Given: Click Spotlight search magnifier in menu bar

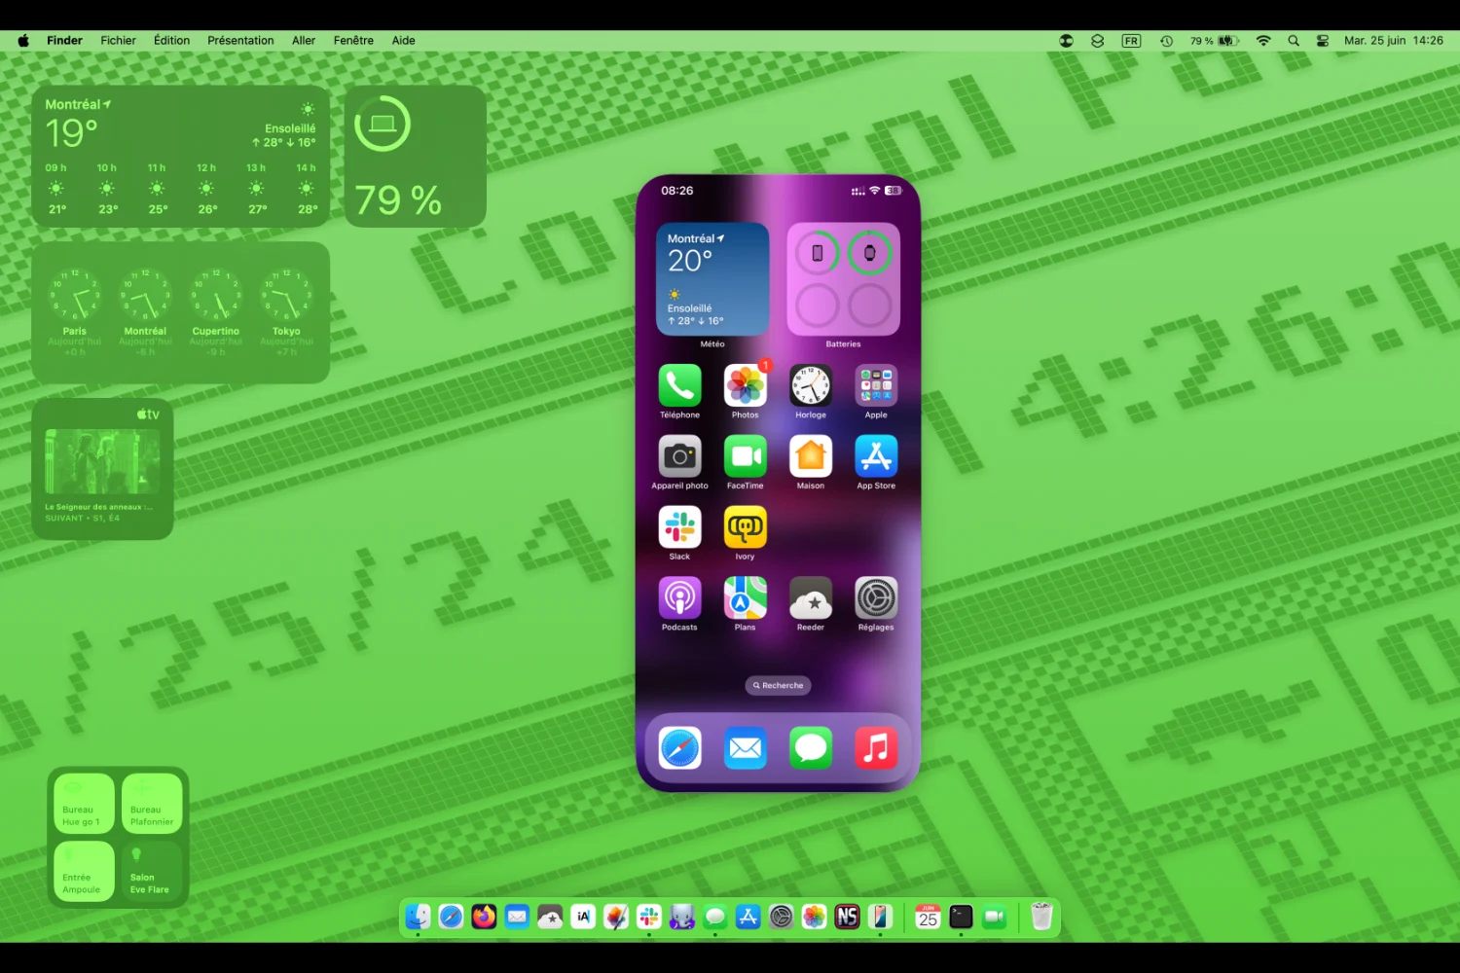Looking at the screenshot, I should click(x=1294, y=41).
